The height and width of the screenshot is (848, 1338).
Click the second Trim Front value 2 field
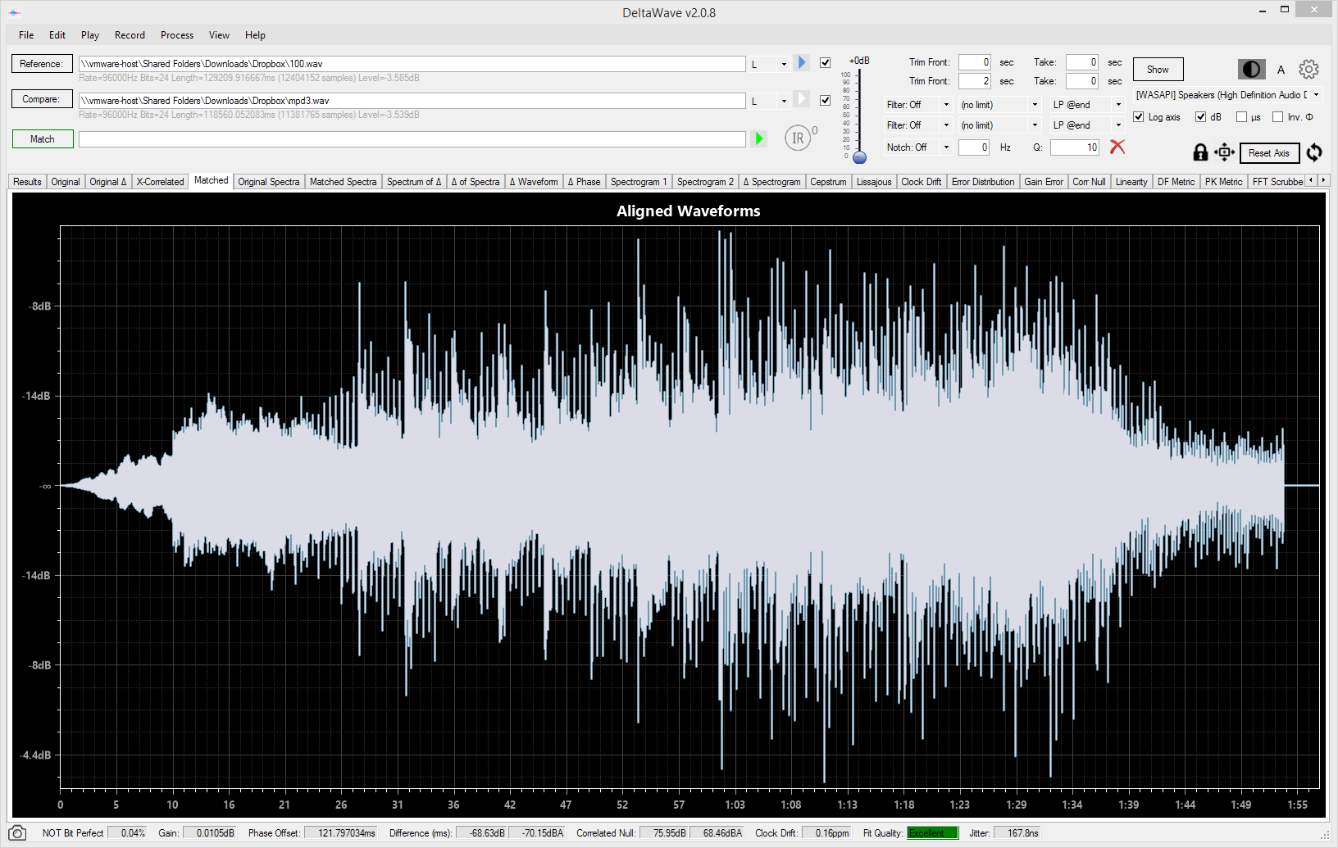(x=975, y=81)
